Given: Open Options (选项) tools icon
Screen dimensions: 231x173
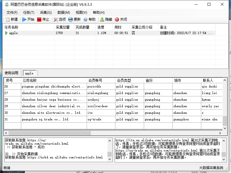Looking at the screenshot, I should tap(56, 19).
